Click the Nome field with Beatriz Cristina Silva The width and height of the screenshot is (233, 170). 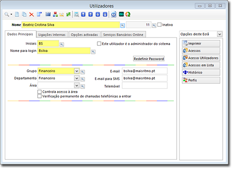pos(70,25)
